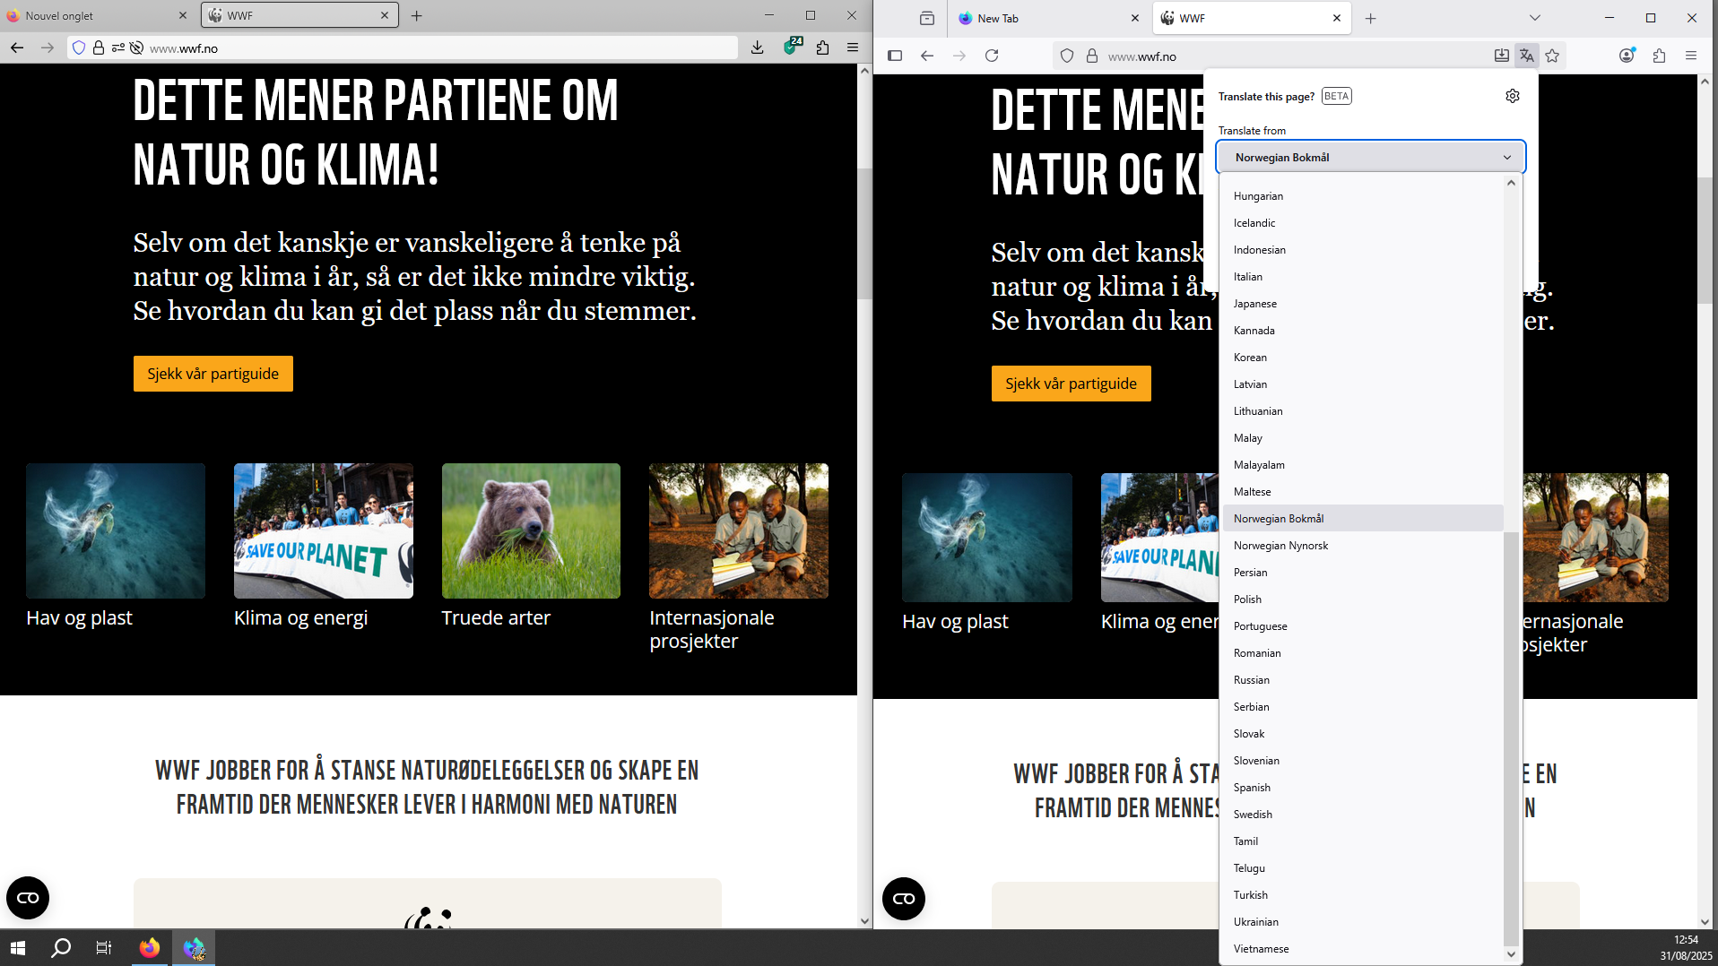The width and height of the screenshot is (1718, 966).
Task: Open a new tab in left window
Action: point(417,15)
